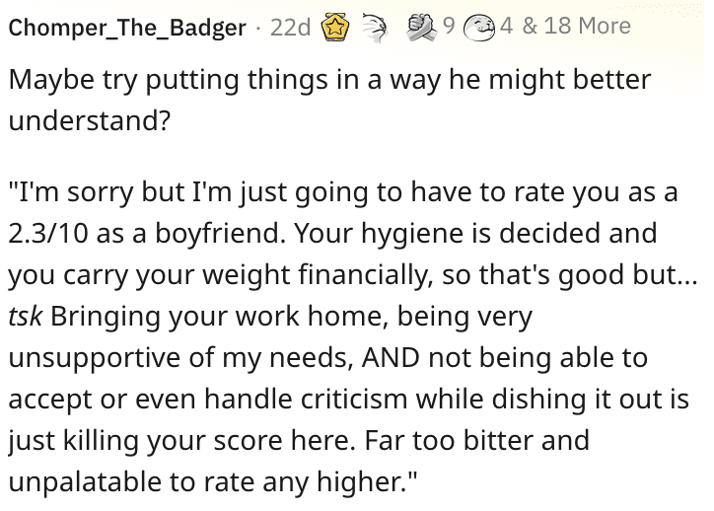
Task: Click the '22d' comment timestamp
Action: click(291, 28)
